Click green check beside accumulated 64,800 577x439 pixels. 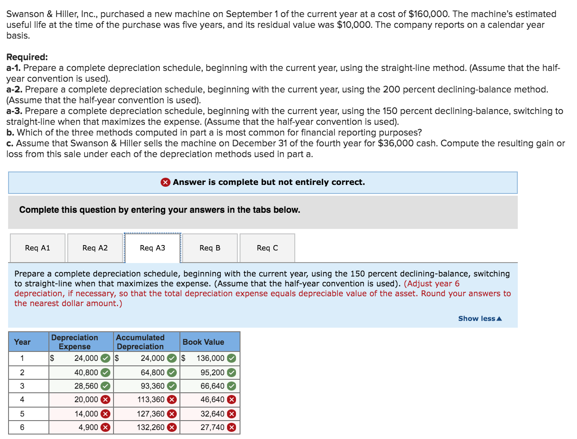(x=172, y=373)
